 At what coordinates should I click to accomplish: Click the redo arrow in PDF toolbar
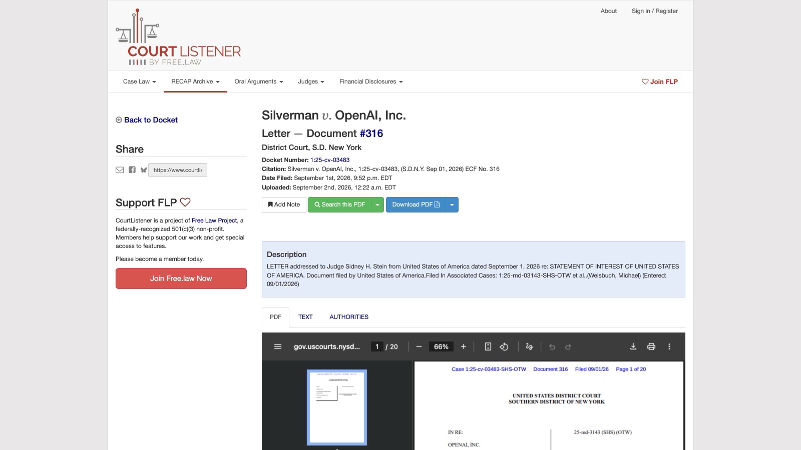tap(568, 346)
